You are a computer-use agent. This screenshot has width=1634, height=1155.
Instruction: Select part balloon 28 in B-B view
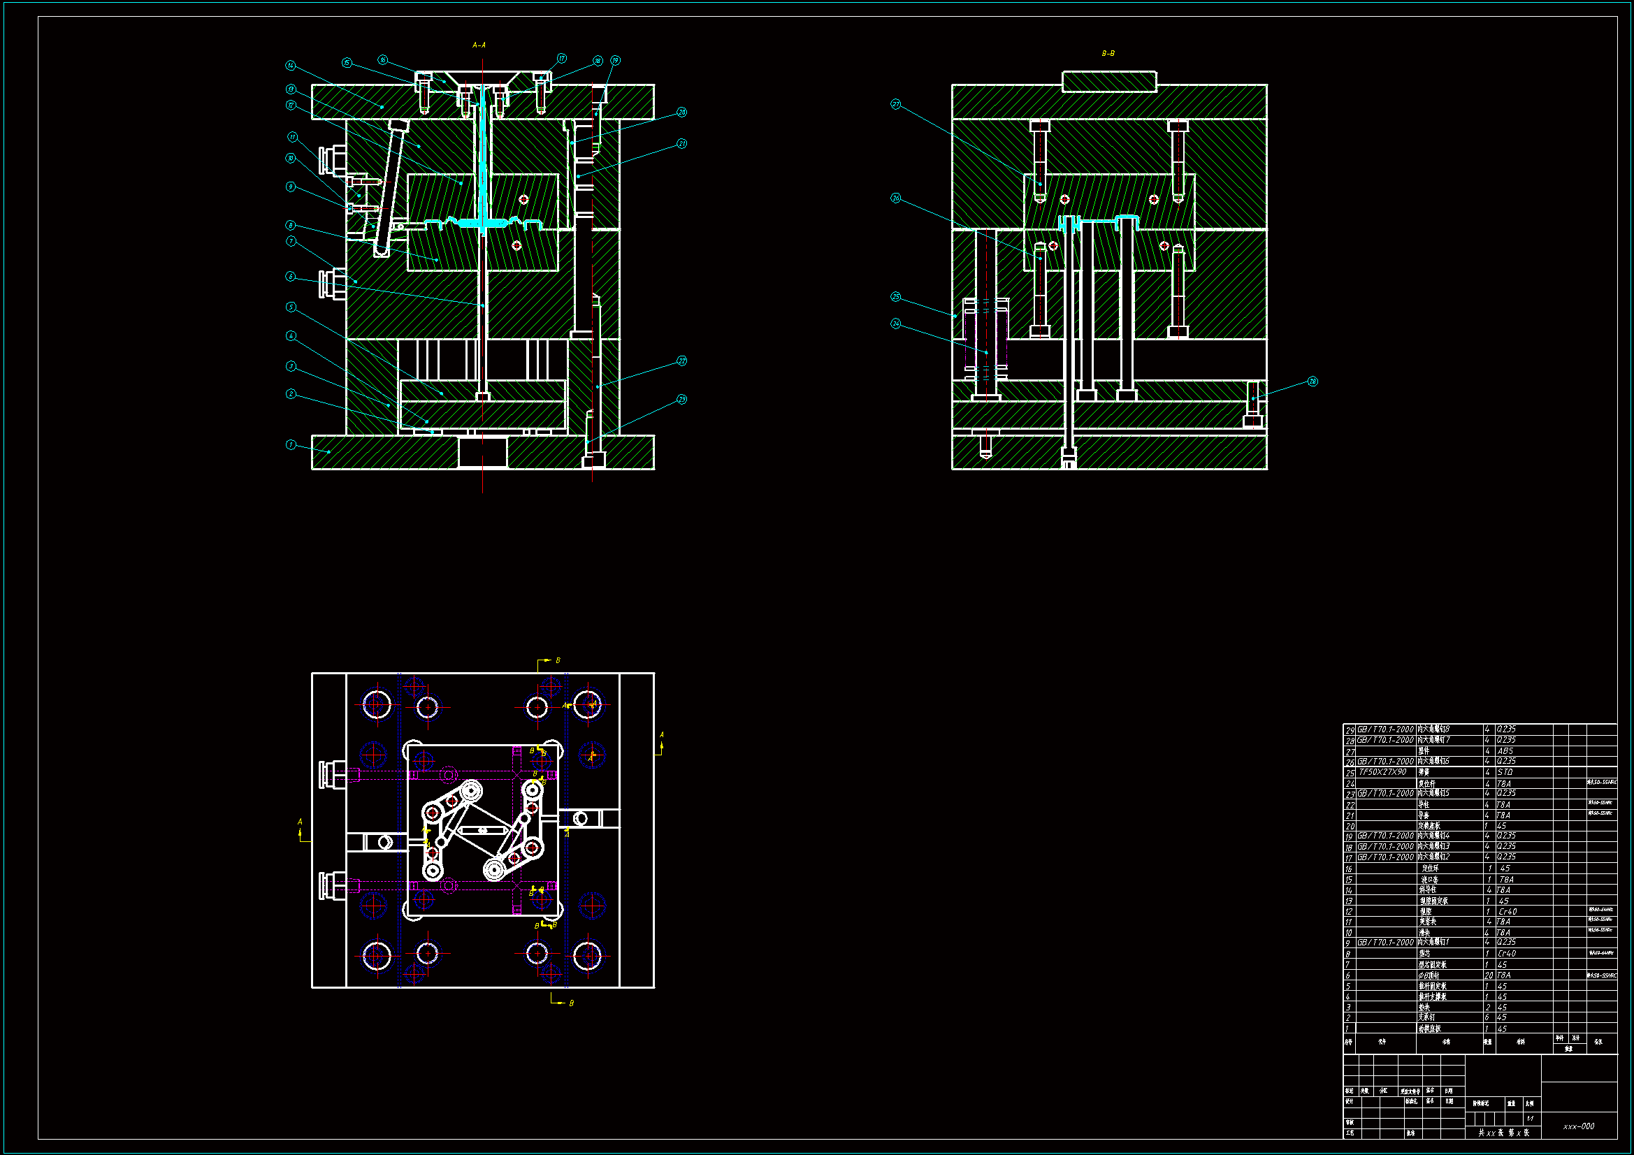[x=1313, y=382]
